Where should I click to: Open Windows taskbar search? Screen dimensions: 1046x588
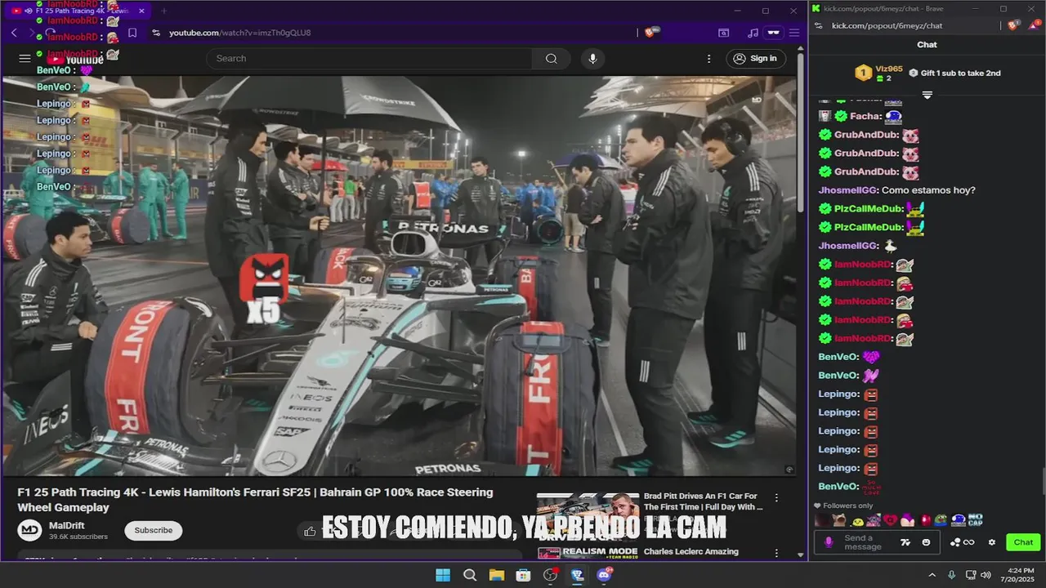(470, 575)
